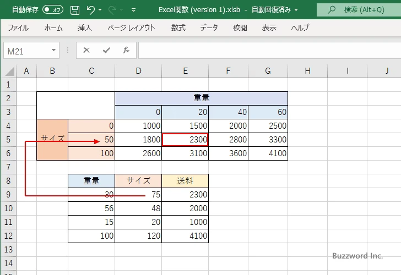Click the Undo arrow icon
This screenshot has width=401, height=275.
90,10
